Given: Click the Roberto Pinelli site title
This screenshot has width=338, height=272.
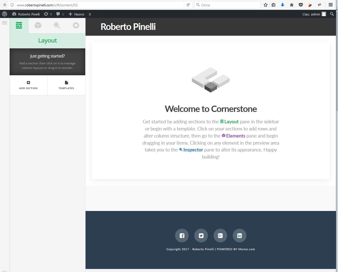Looking at the screenshot, I should [128, 27].
